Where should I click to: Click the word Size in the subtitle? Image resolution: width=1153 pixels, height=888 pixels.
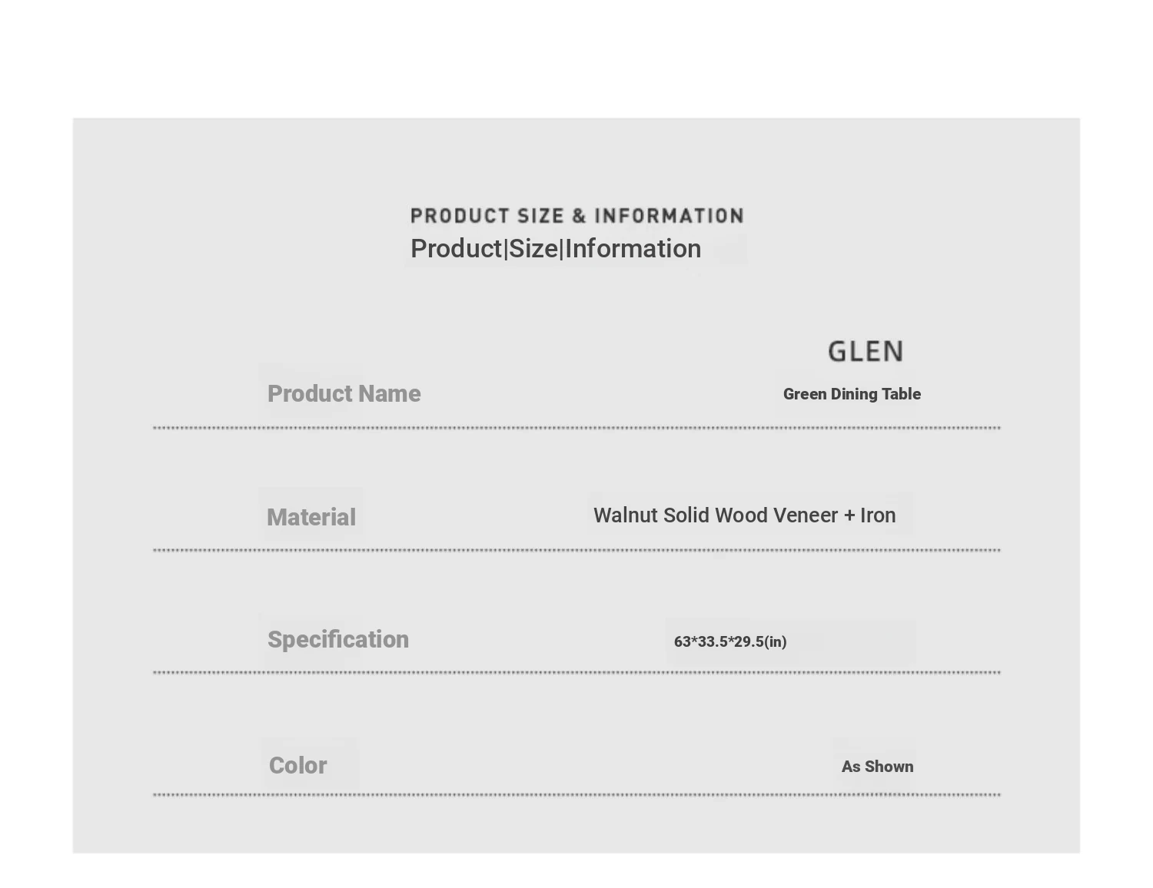tap(533, 249)
